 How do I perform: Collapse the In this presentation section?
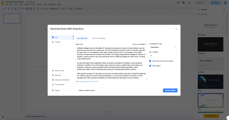223,14
